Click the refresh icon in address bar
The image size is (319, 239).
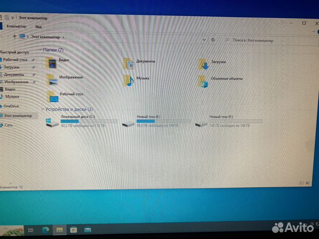213,40
